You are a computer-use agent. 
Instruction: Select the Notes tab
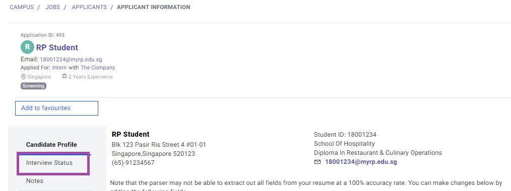(35, 180)
